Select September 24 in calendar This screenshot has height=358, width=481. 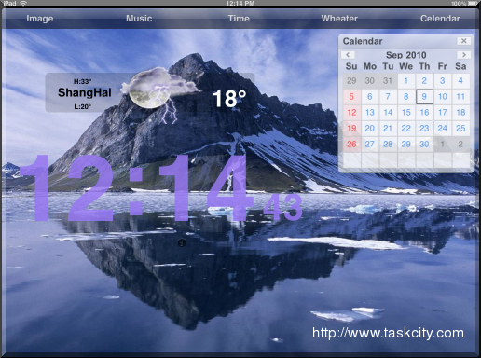443,129
